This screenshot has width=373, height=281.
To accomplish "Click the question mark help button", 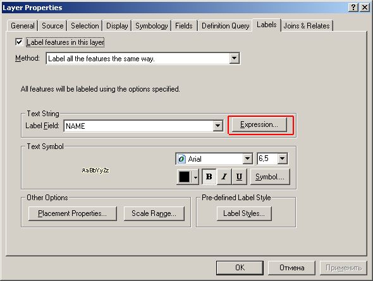I will 353,8.
